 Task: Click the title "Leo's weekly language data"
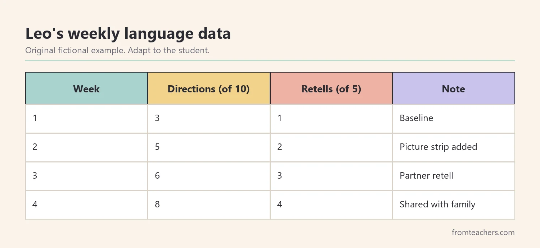coord(128,34)
